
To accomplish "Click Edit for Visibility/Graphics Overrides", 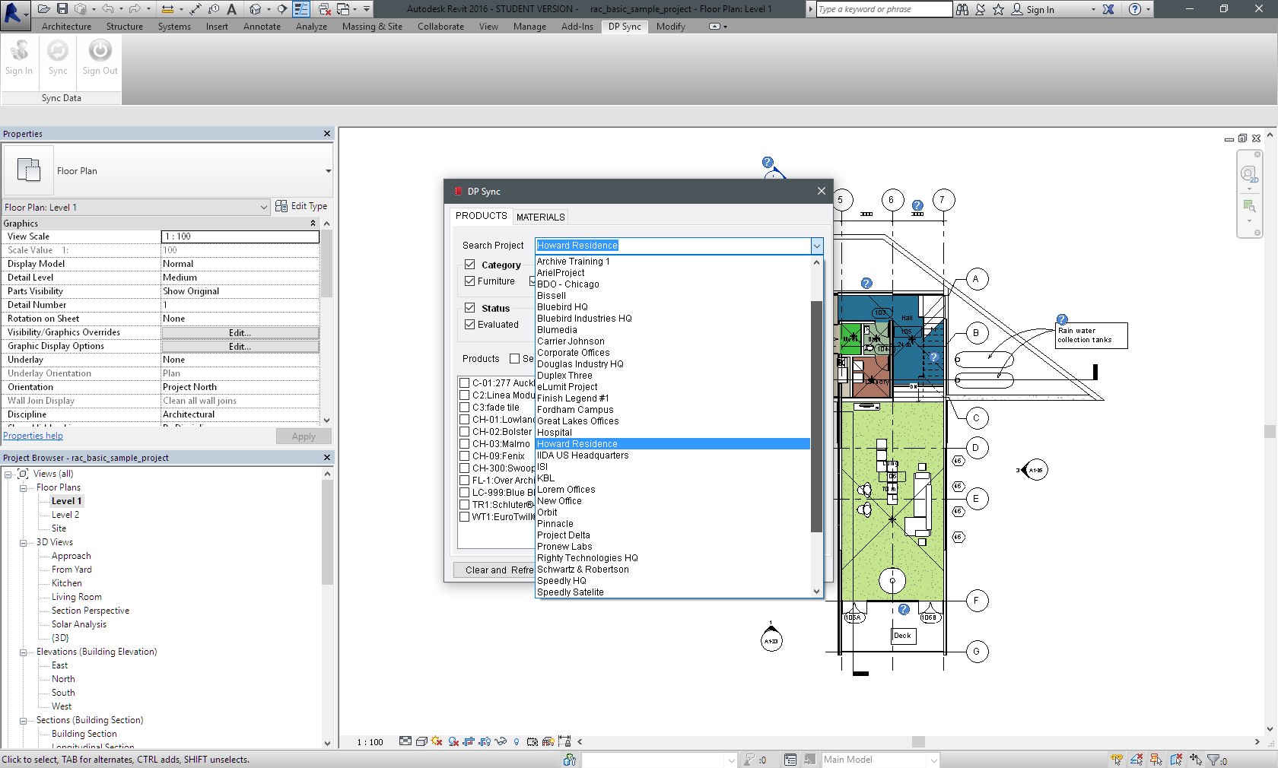I will [240, 333].
